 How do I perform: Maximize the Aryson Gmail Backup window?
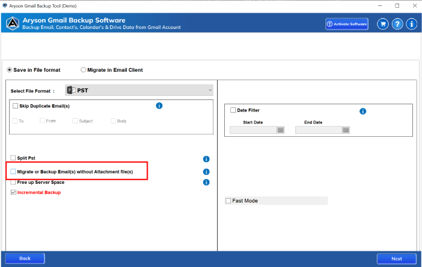[397, 5]
